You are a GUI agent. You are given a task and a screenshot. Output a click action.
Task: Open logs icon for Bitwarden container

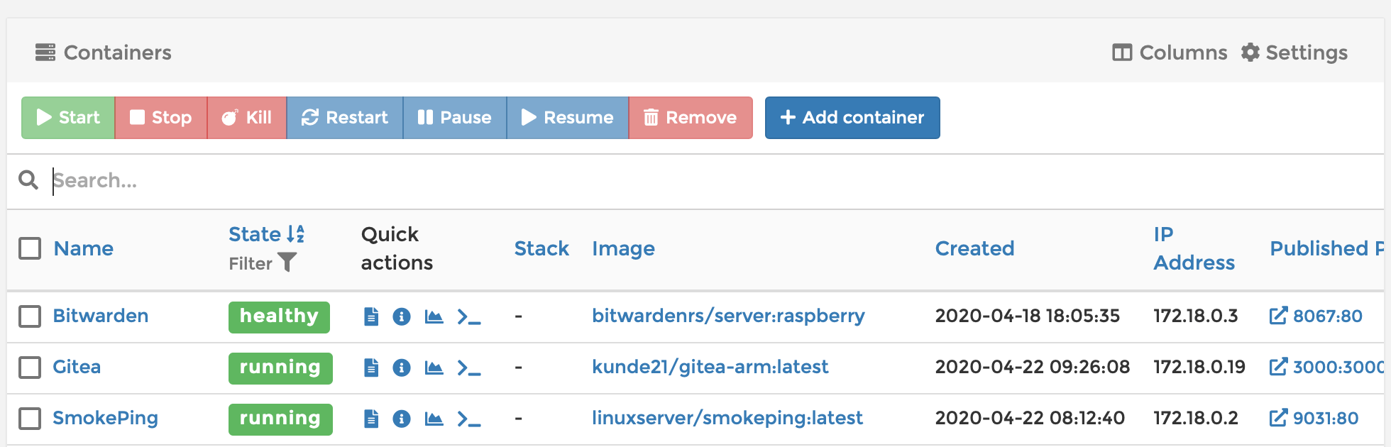[371, 316]
